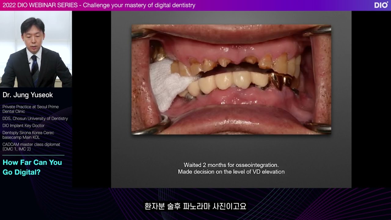391x220 pixels.
Task: Click the intraoral clinical photo on the slide
Action: pyautogui.click(x=231, y=79)
